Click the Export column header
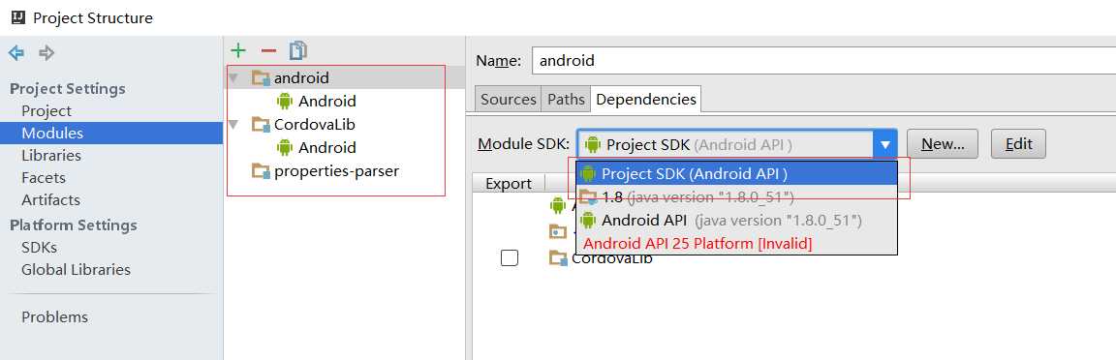This screenshot has height=360, width=1116. click(x=509, y=184)
